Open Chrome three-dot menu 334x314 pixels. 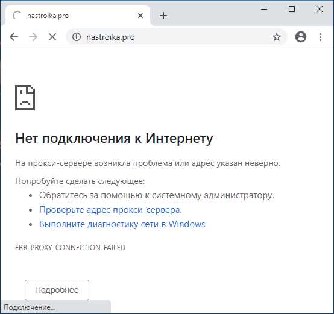(x=320, y=37)
